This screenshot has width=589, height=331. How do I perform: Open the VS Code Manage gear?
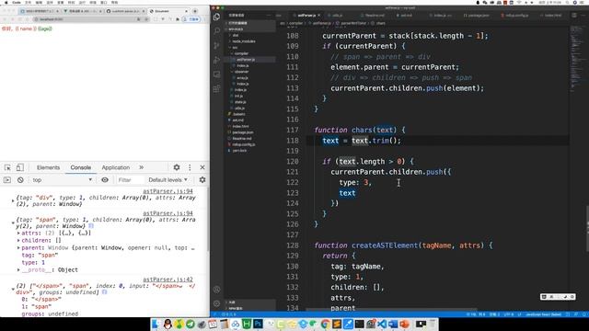217,303
